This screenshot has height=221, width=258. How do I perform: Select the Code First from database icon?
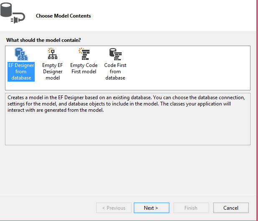coord(115,54)
